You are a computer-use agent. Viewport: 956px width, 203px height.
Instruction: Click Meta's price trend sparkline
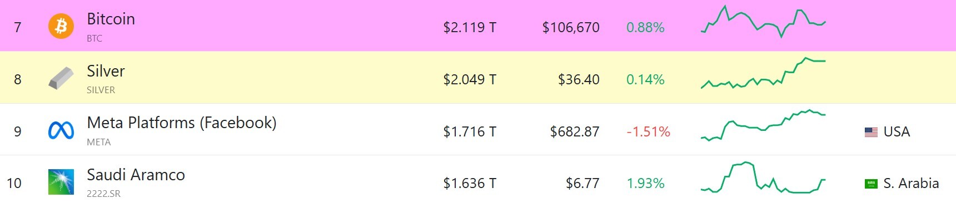coord(763,125)
